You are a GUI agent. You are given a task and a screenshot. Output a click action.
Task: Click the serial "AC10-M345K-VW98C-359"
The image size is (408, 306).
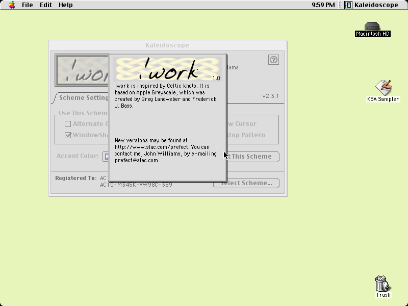[136, 185]
